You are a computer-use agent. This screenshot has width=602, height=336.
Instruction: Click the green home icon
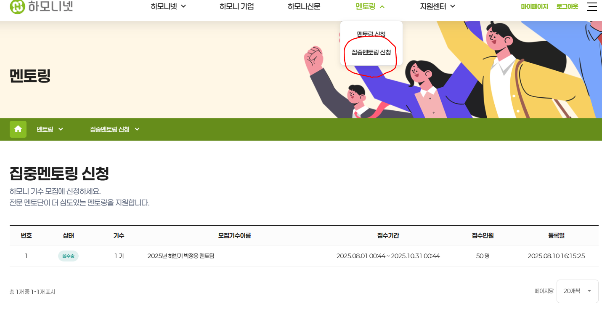tap(18, 129)
